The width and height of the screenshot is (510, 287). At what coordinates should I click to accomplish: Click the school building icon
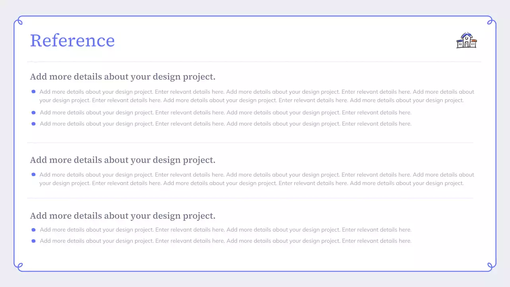467,40
